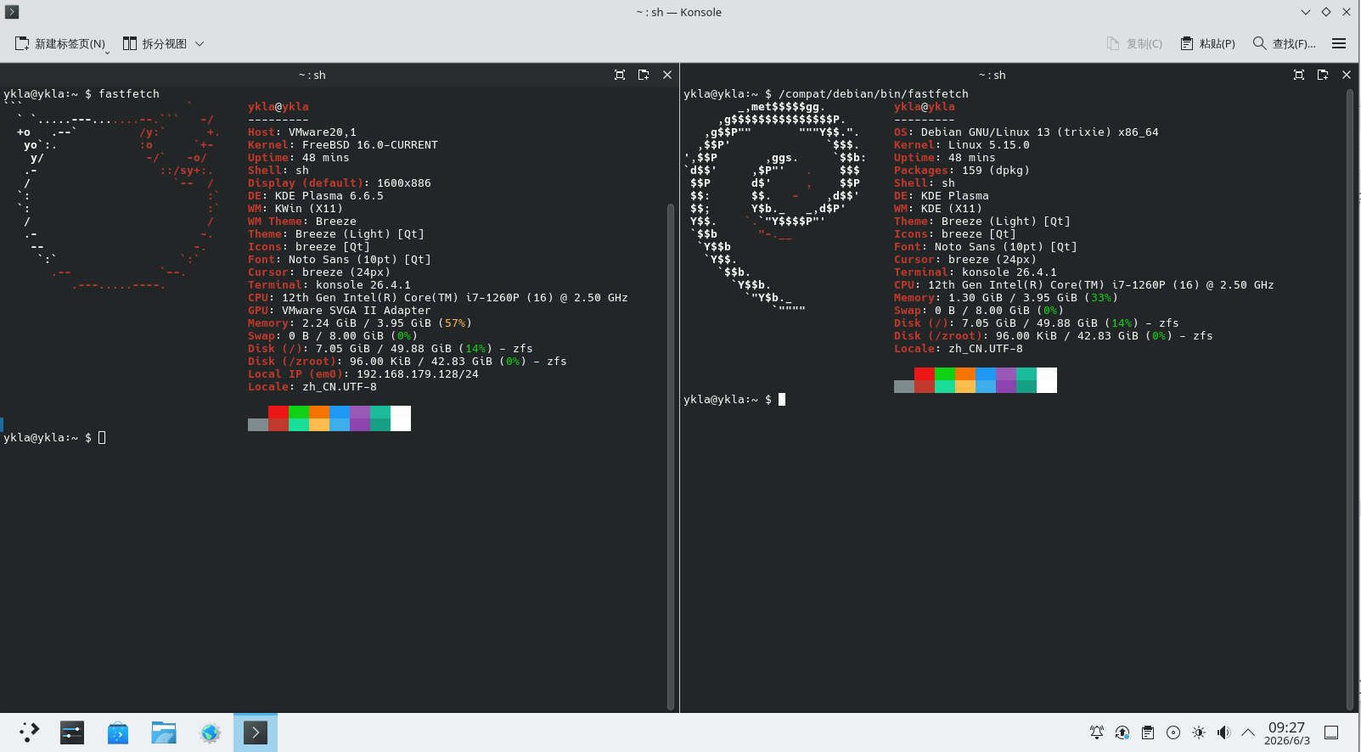Click the Copy (复制) toolbar button
Image resolution: width=1361 pixels, height=752 pixels.
click(x=1134, y=43)
